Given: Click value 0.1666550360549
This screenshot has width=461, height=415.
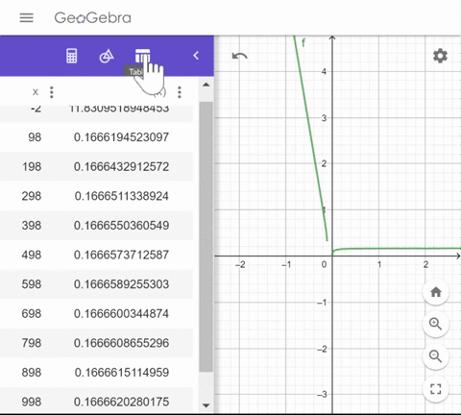Looking at the screenshot, I should (x=121, y=226).
